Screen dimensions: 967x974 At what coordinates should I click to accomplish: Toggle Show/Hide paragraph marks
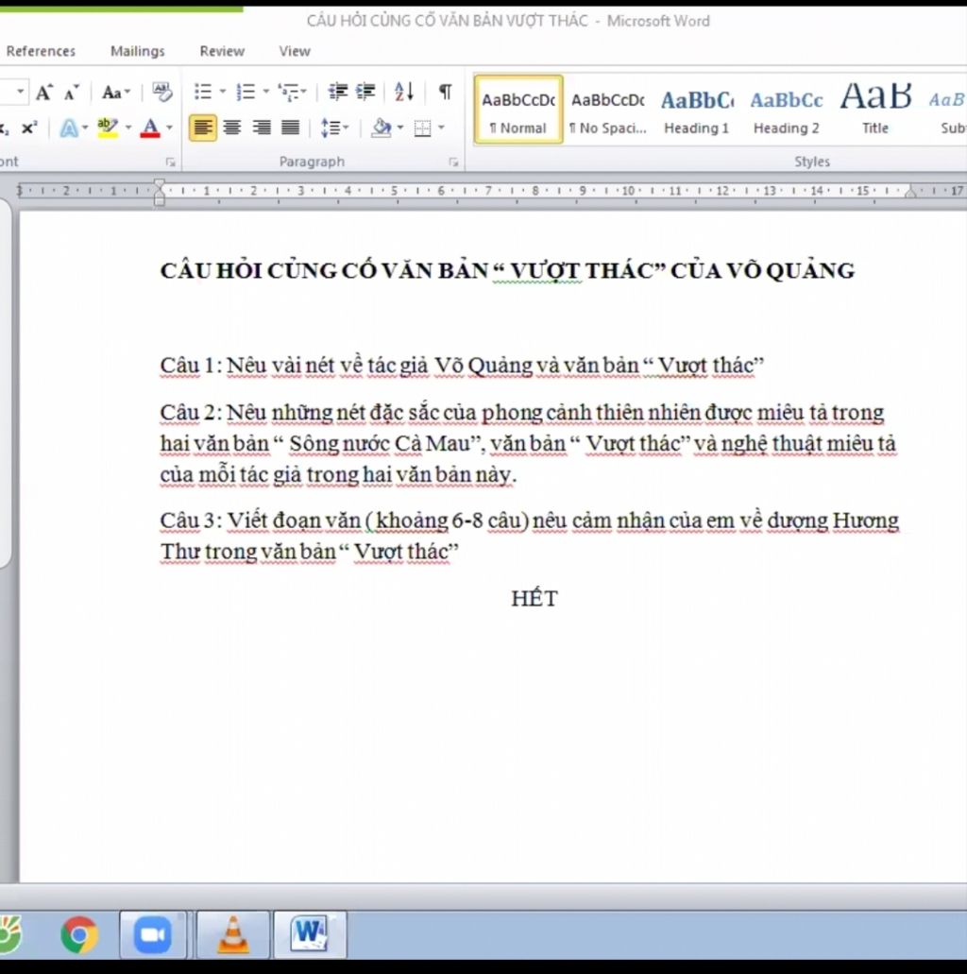point(446,92)
